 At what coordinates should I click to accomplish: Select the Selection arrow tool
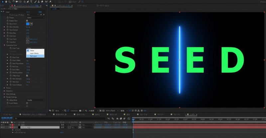(x=2, y=2)
